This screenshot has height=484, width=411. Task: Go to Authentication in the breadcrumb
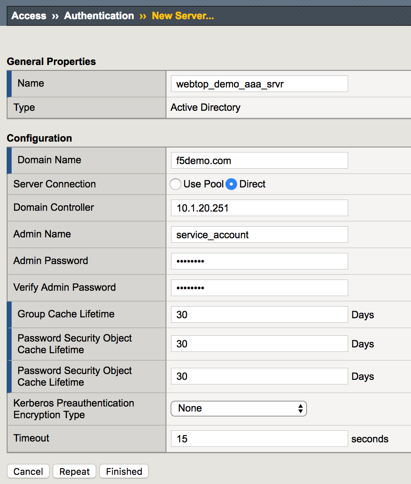(x=99, y=16)
